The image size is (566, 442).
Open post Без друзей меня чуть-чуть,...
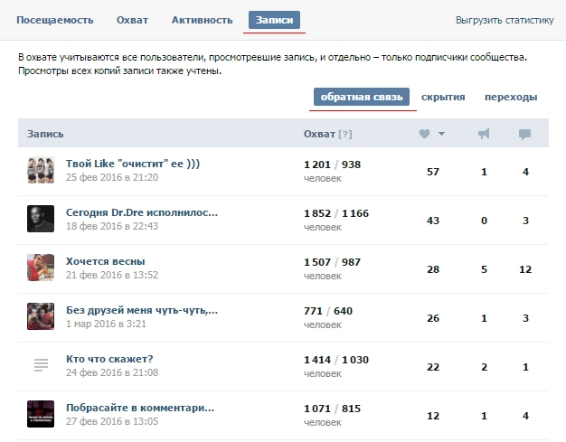(x=142, y=310)
